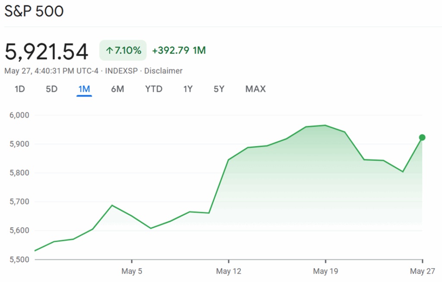Switch to the 5D range tab

(52, 89)
